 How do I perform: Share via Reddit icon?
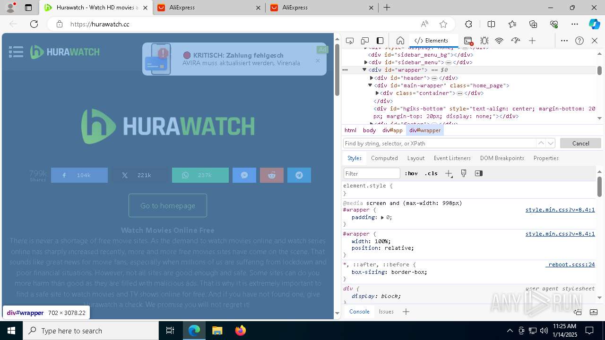pyautogui.click(x=272, y=175)
